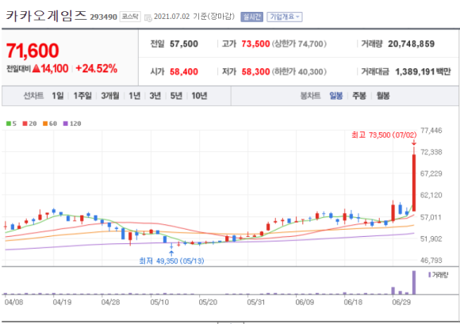Click the 46,793 price axis label
460x324 pixels.
[x=431, y=260]
